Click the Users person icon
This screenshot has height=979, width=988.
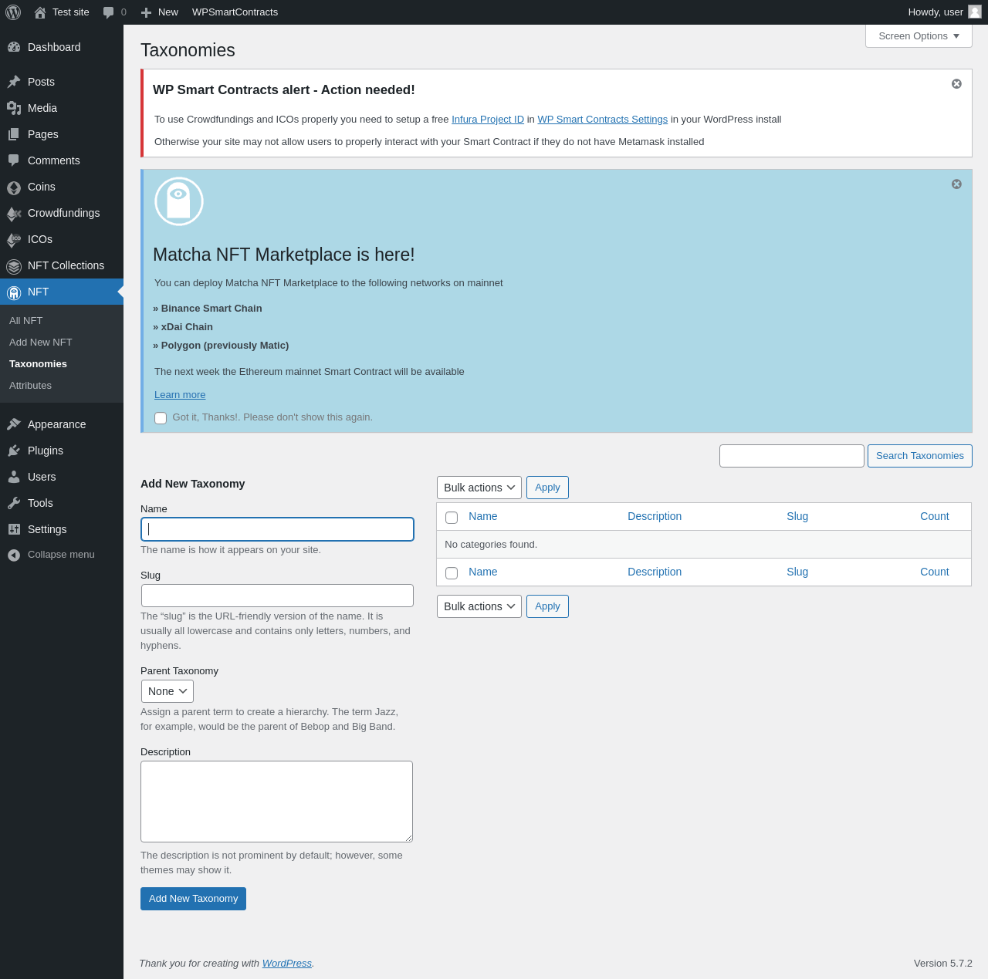pos(14,477)
